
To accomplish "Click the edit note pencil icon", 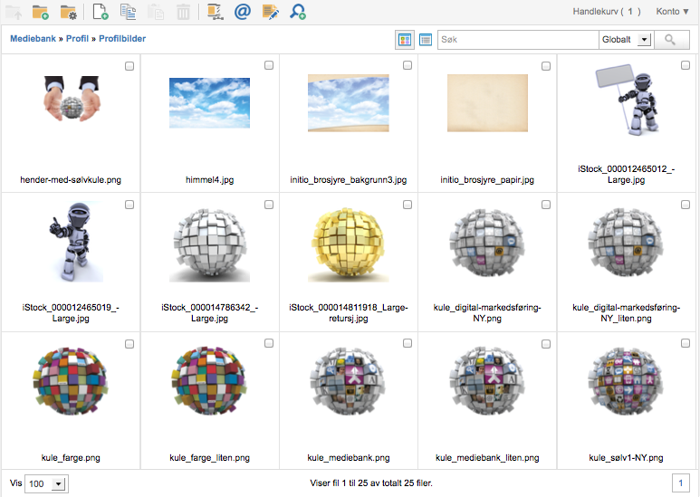I will [270, 12].
